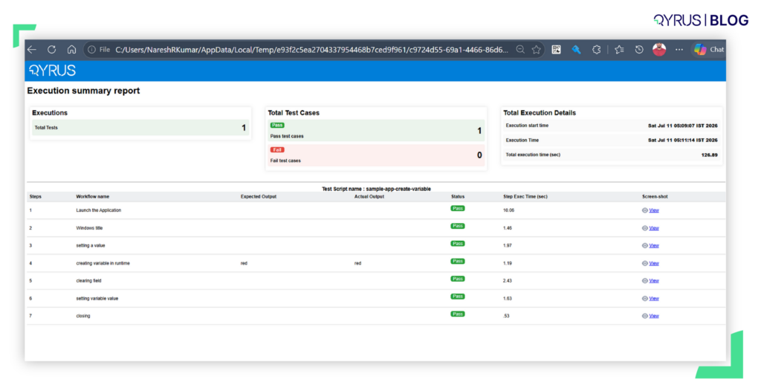Viewport: 761px width, 388px height.
Task: View screenshot for Windows title step
Action: [x=654, y=227]
